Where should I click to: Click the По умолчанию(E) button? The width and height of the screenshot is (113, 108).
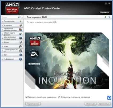(33, 104)
